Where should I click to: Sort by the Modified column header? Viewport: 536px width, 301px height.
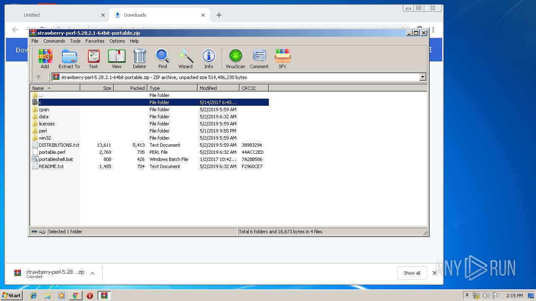[218, 88]
